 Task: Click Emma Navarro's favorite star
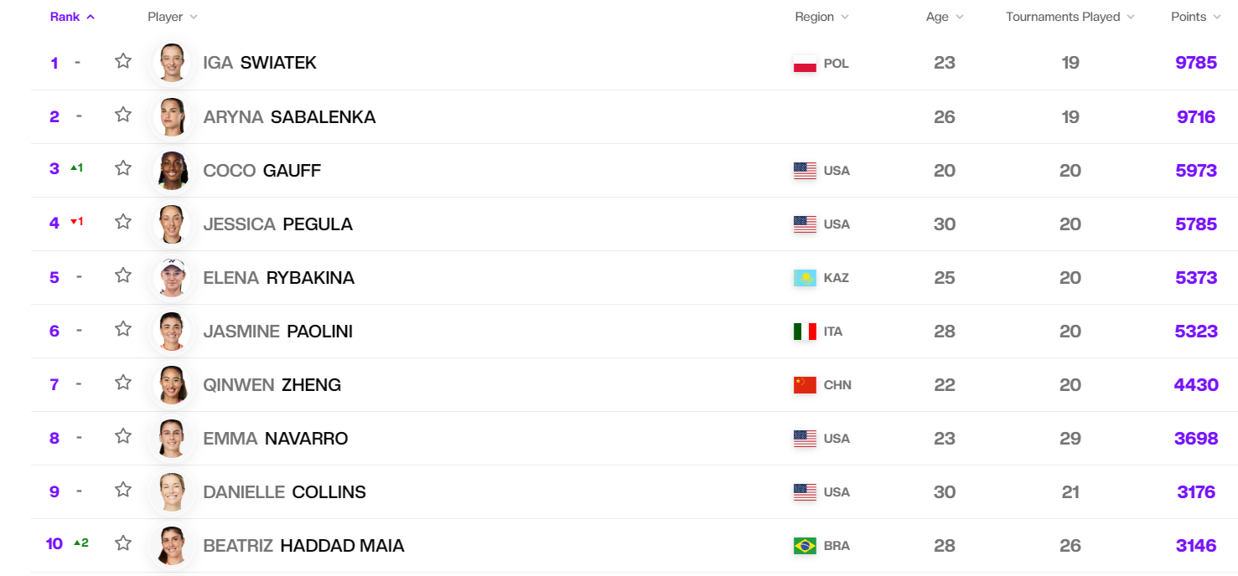coord(123,436)
